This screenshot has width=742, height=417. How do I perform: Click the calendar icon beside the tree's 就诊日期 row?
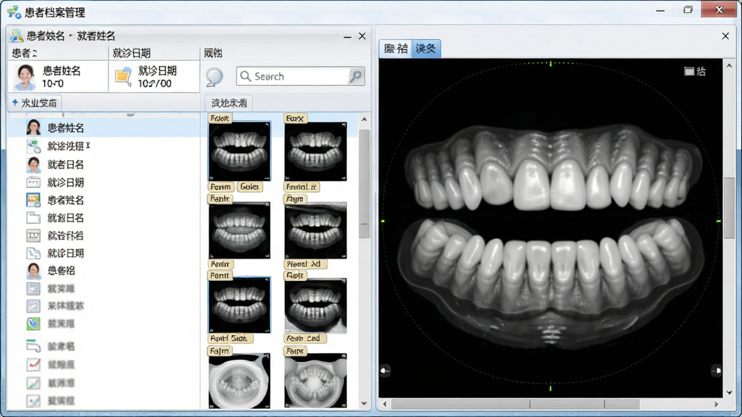click(33, 182)
